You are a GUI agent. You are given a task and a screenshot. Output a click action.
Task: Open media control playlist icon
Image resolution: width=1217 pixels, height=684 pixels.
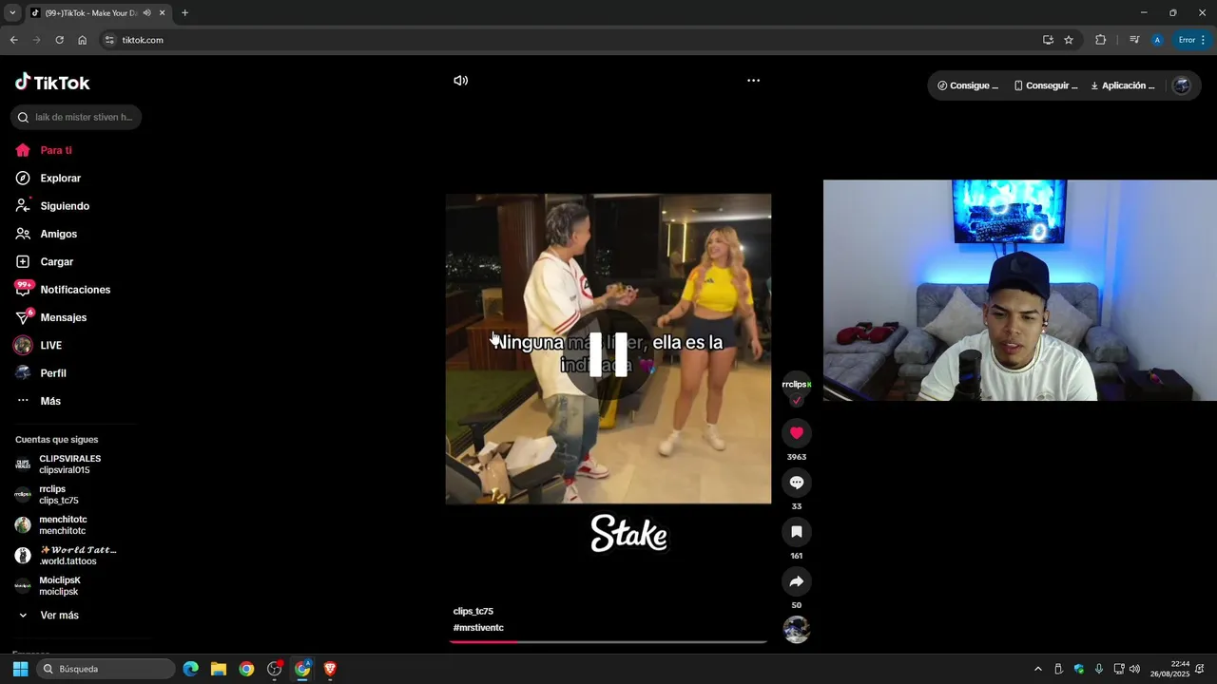[1134, 40]
